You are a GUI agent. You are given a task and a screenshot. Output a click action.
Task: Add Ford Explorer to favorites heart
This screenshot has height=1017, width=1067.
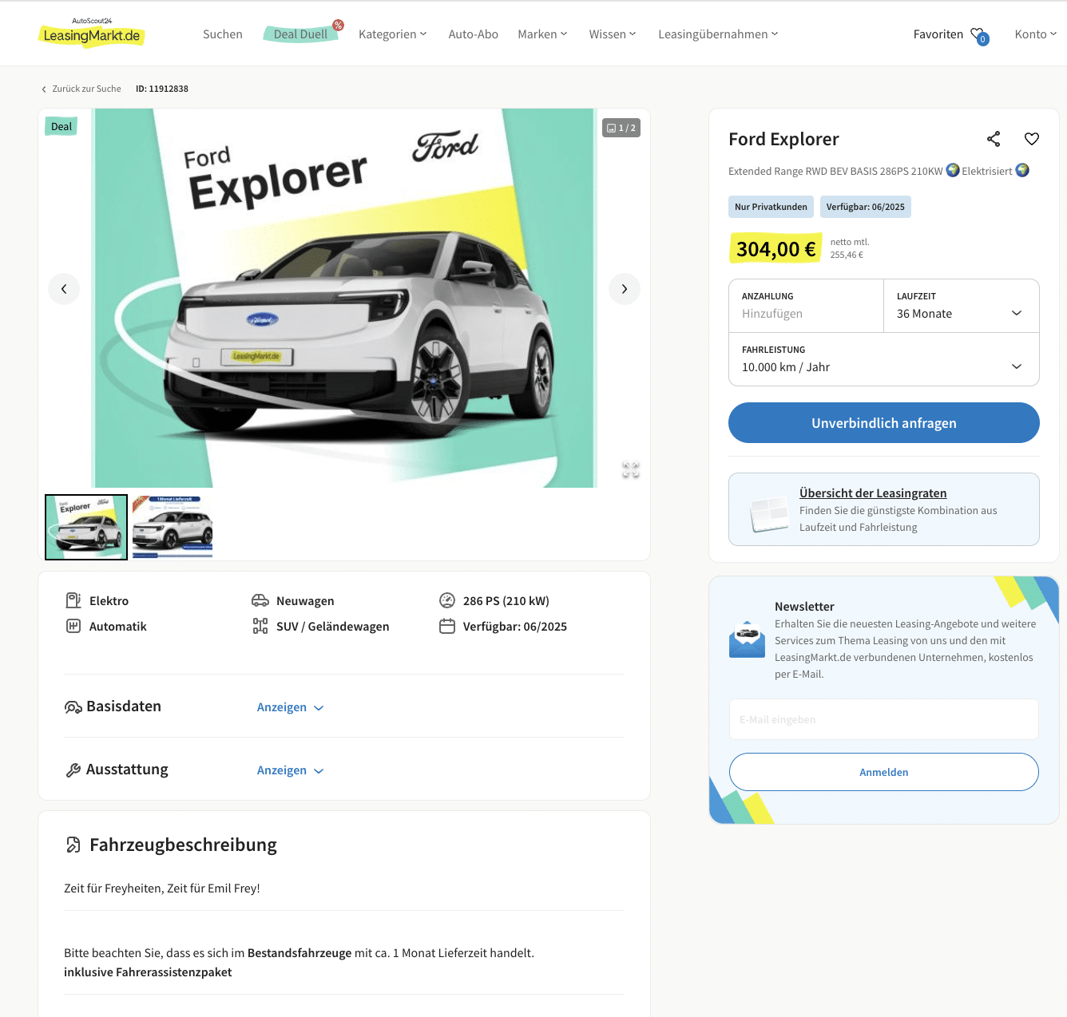coord(1032,139)
